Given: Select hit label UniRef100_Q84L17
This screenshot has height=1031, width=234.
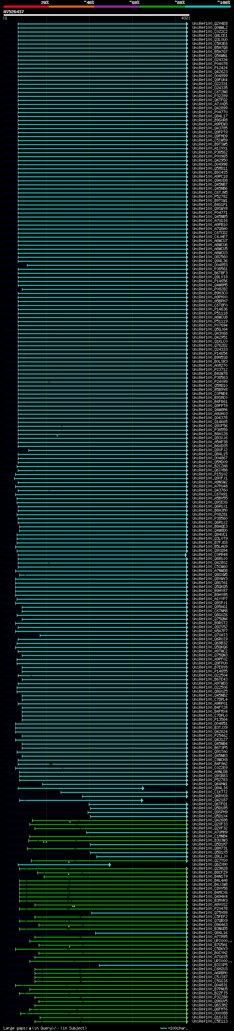Looking at the screenshot, I should pos(210,116).
